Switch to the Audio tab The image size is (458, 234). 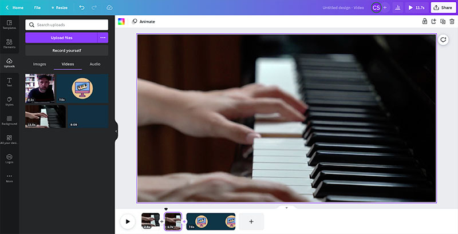(95, 64)
